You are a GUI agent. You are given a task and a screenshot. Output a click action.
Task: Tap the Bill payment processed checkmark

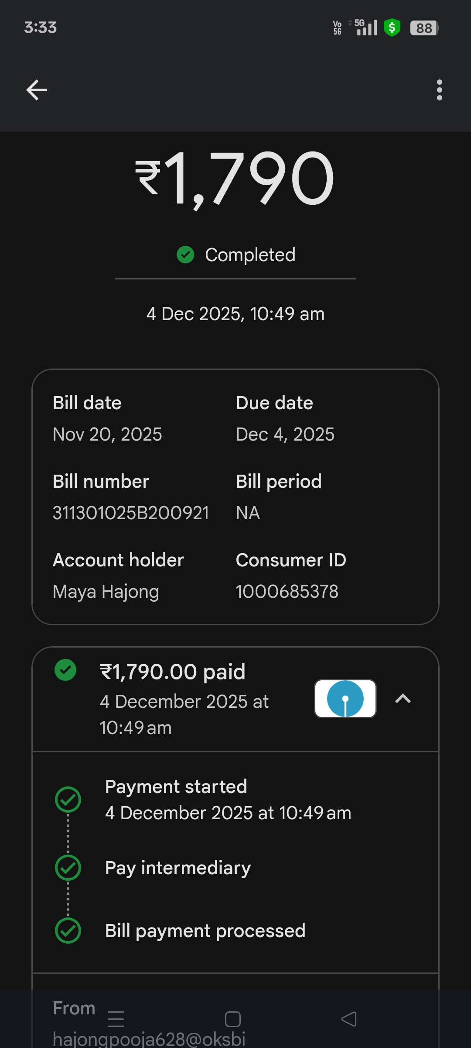pyautogui.click(x=68, y=931)
